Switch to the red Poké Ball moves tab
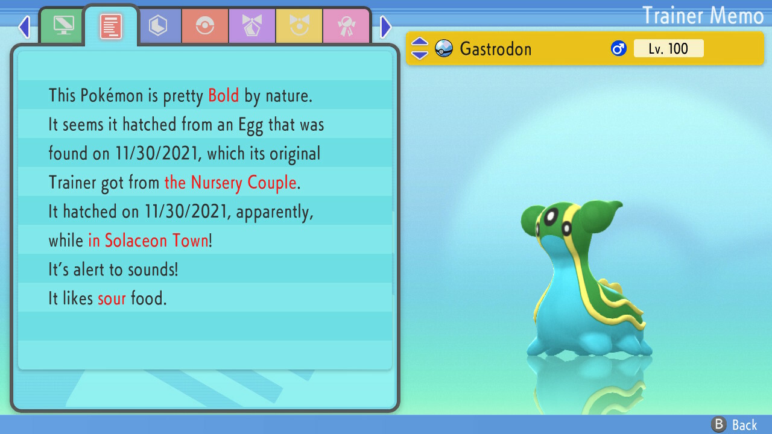The height and width of the screenshot is (434, 772). [x=205, y=26]
